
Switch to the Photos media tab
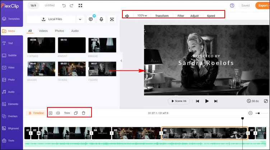point(59,31)
